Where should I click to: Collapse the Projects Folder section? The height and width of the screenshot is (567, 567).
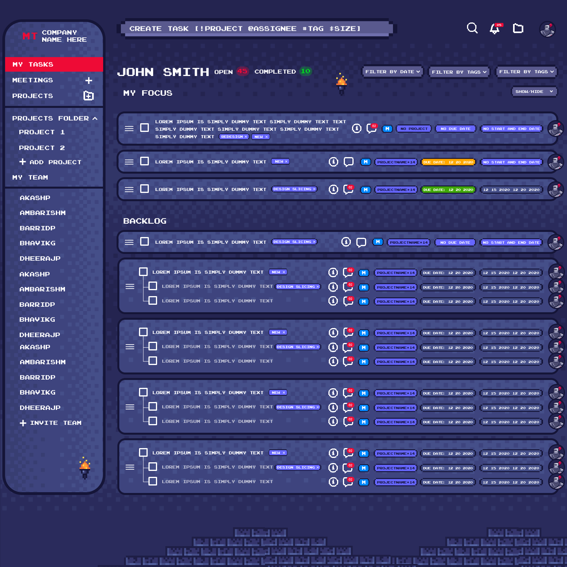tap(95, 119)
